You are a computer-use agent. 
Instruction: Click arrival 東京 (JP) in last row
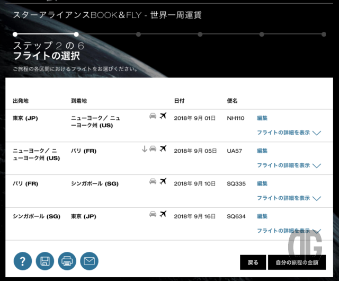(x=84, y=216)
